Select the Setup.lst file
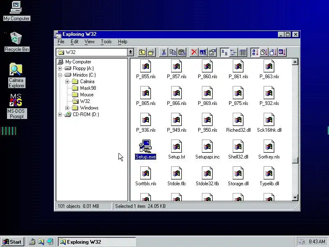 click(x=177, y=149)
